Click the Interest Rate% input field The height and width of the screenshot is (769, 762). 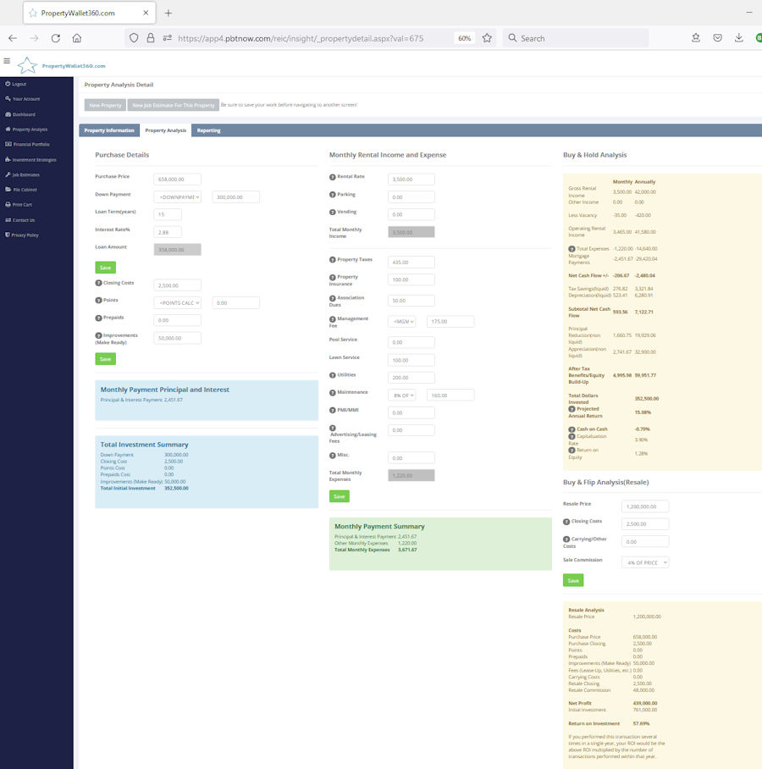[x=168, y=232]
